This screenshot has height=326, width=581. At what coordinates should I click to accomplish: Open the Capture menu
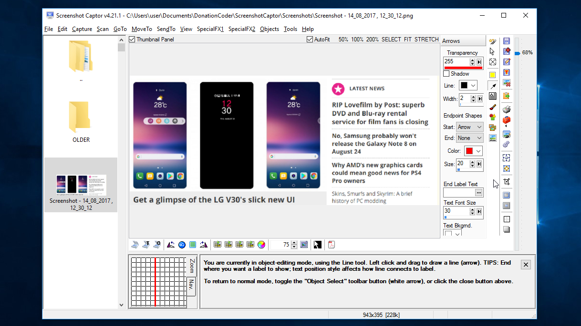[x=82, y=29]
